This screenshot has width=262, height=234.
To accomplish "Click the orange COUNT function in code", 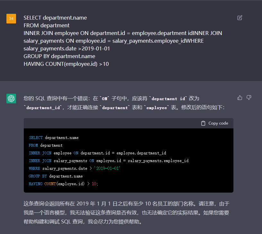I will click(50, 184).
